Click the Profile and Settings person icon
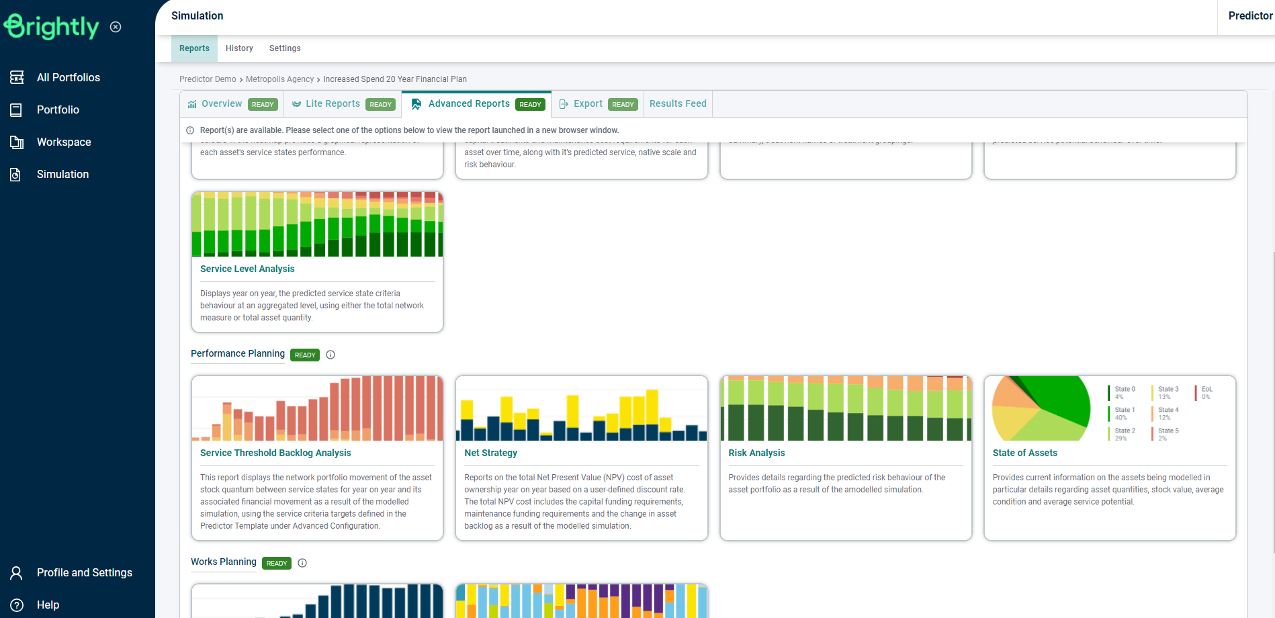Image resolution: width=1275 pixels, height=618 pixels. [16, 572]
